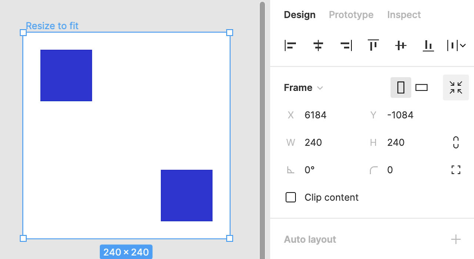
Task: Align vertical centers icon
Action: tap(401, 45)
